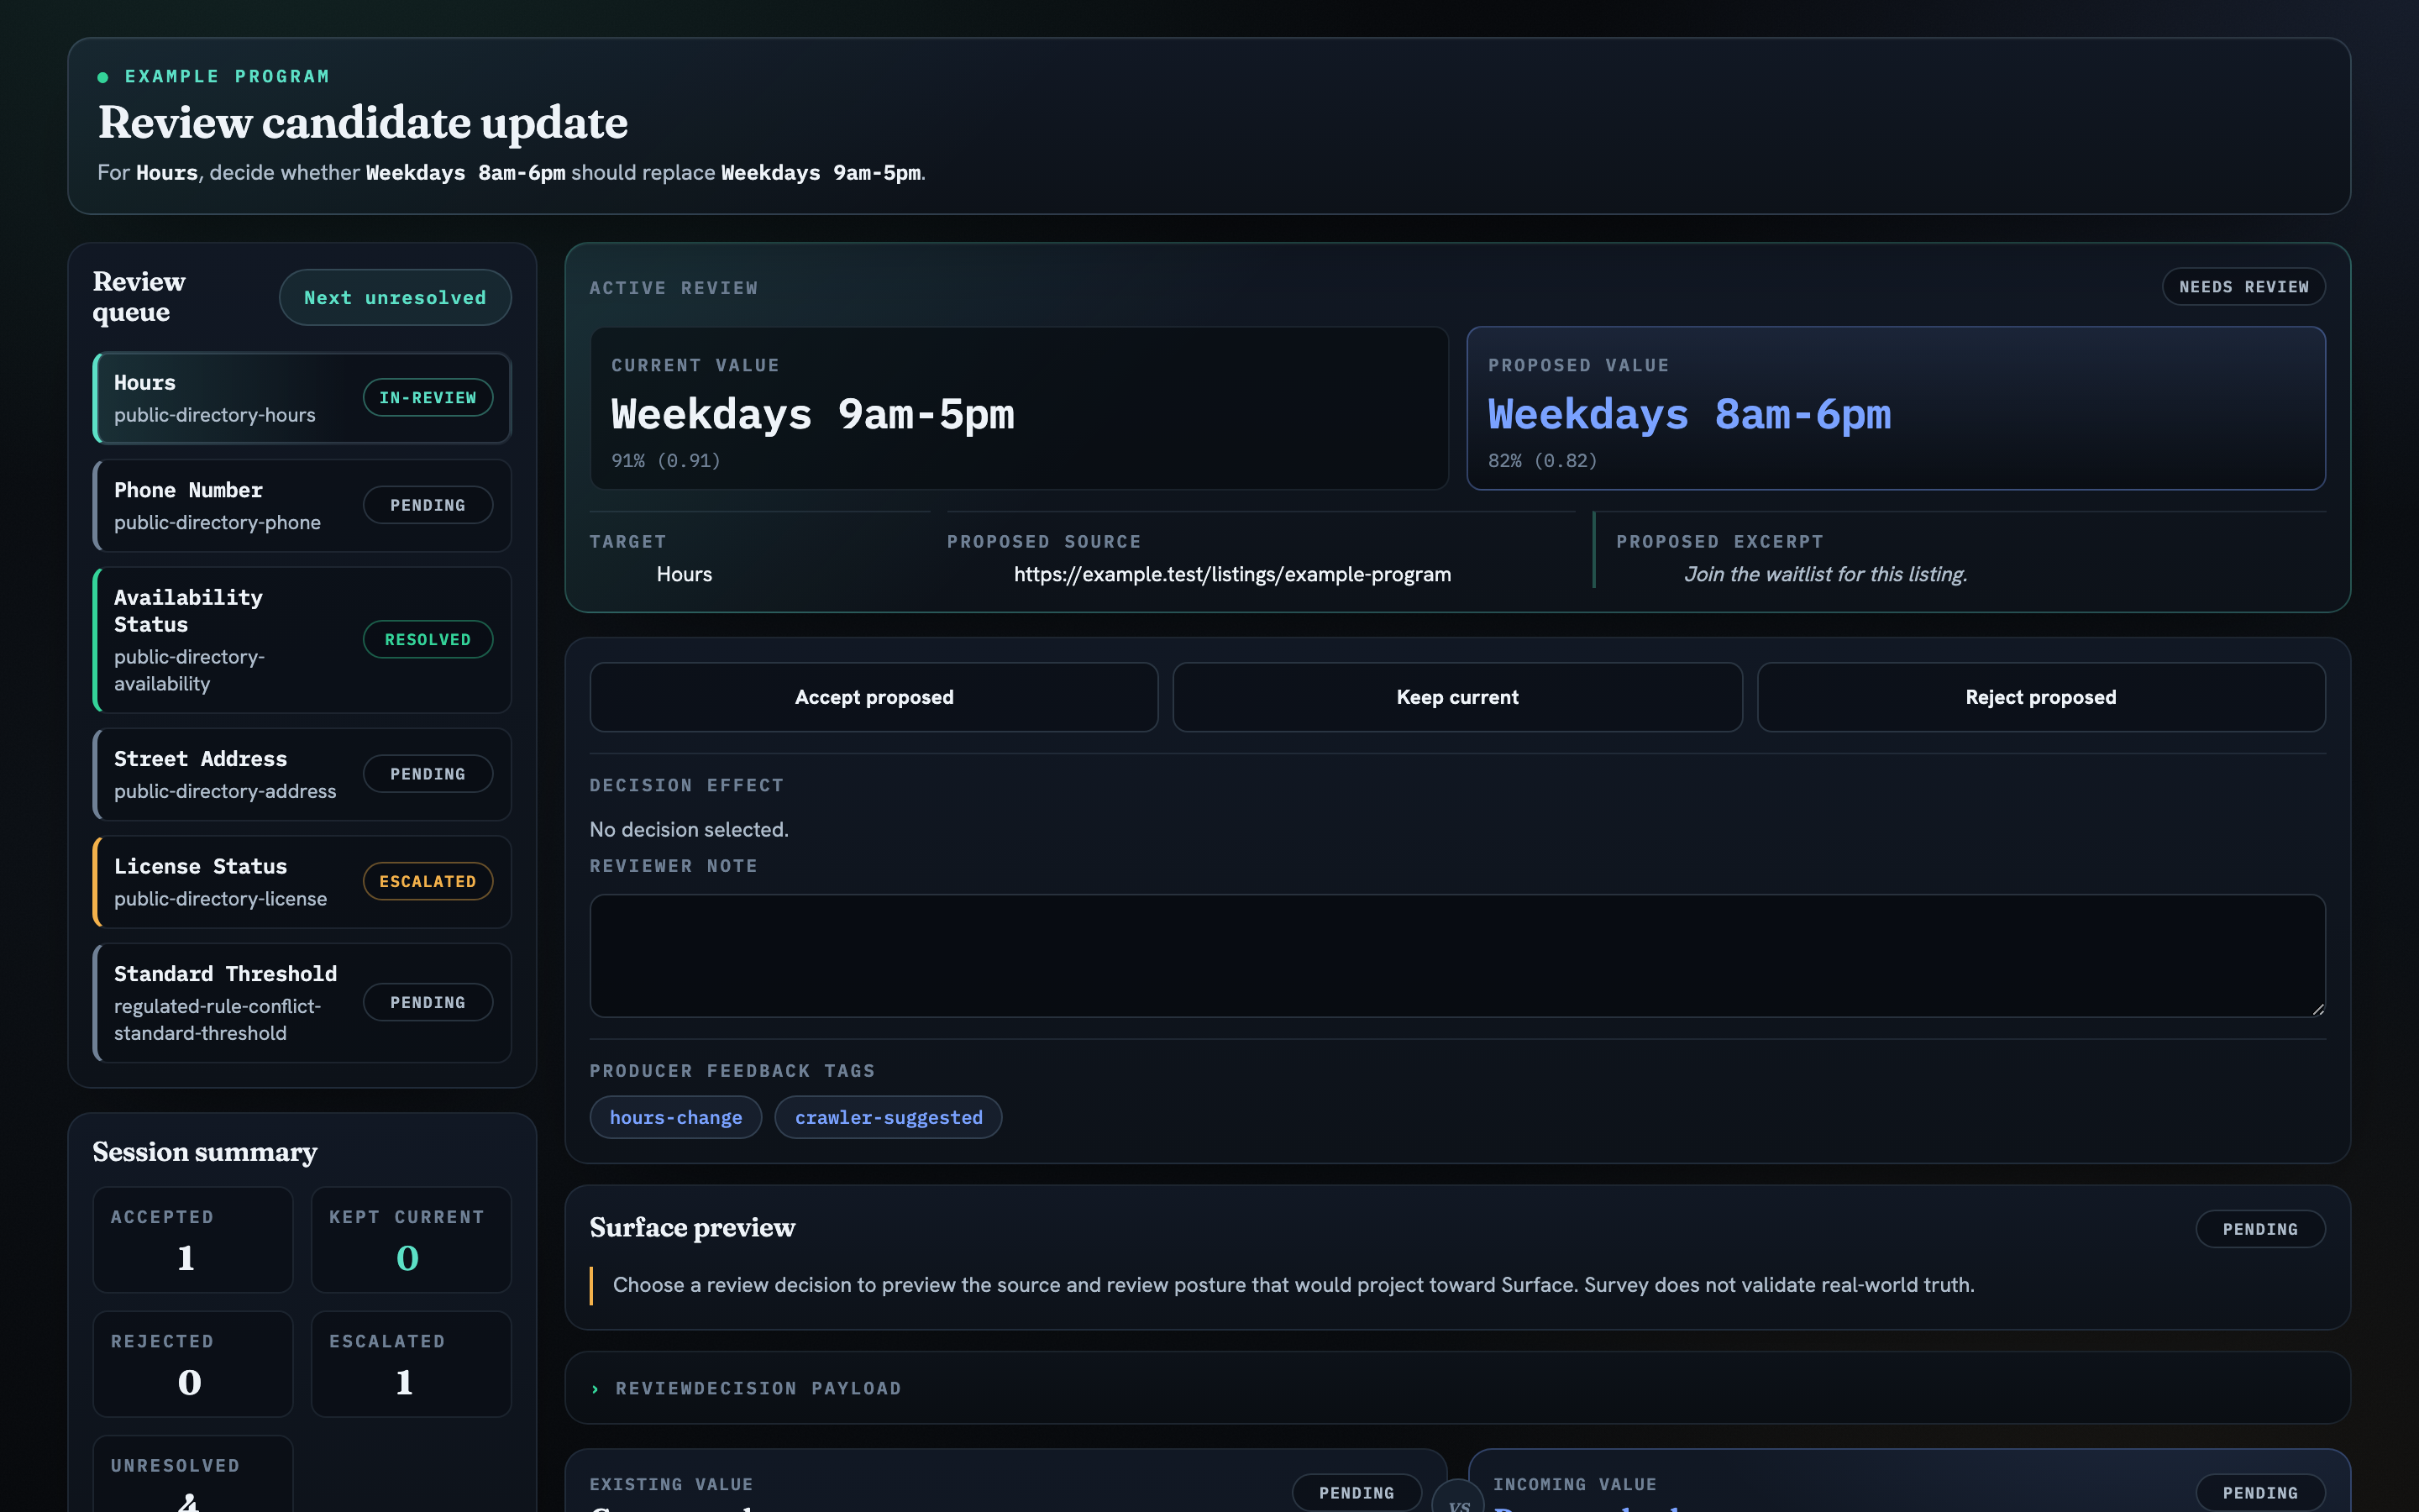Click the Surface preview PENDING badge
This screenshot has height=1512, width=2419.
(2260, 1229)
